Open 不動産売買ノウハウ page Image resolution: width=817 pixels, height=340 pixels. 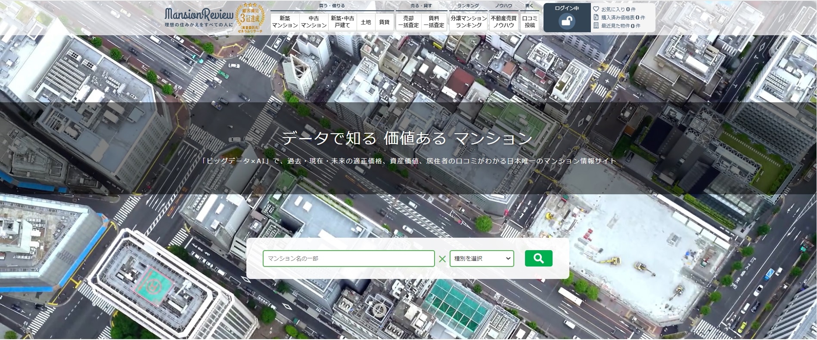tap(503, 22)
